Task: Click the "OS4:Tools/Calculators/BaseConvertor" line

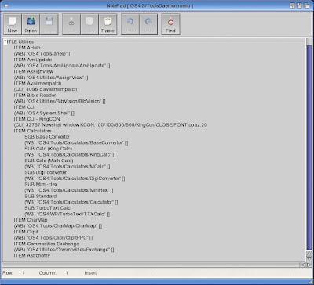Action: 76,142
